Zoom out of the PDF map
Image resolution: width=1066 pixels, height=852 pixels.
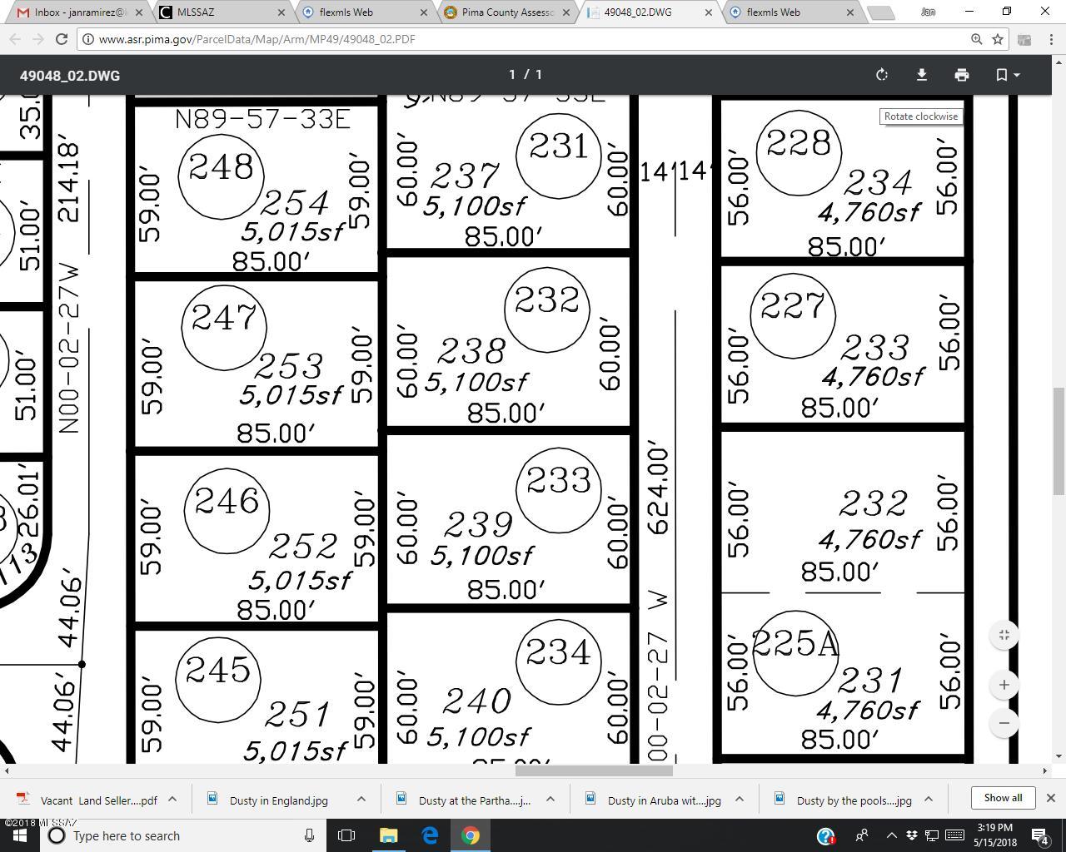(x=1004, y=722)
